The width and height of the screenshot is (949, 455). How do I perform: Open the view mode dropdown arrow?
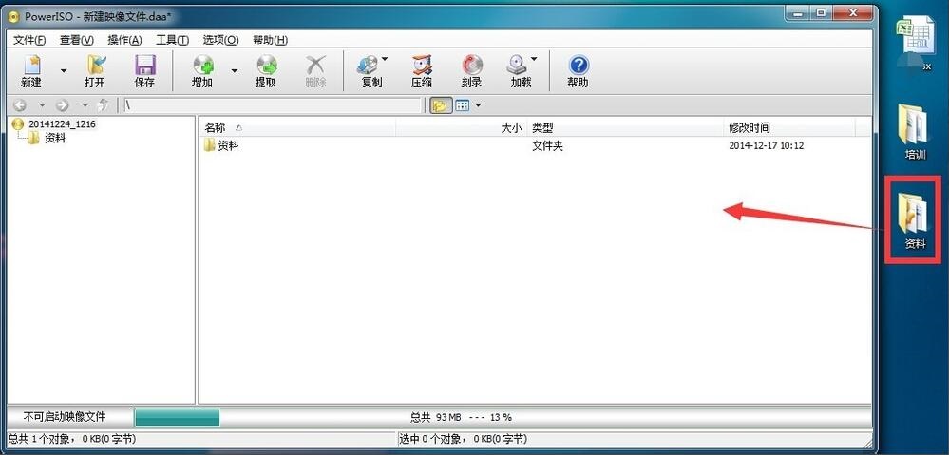(478, 105)
